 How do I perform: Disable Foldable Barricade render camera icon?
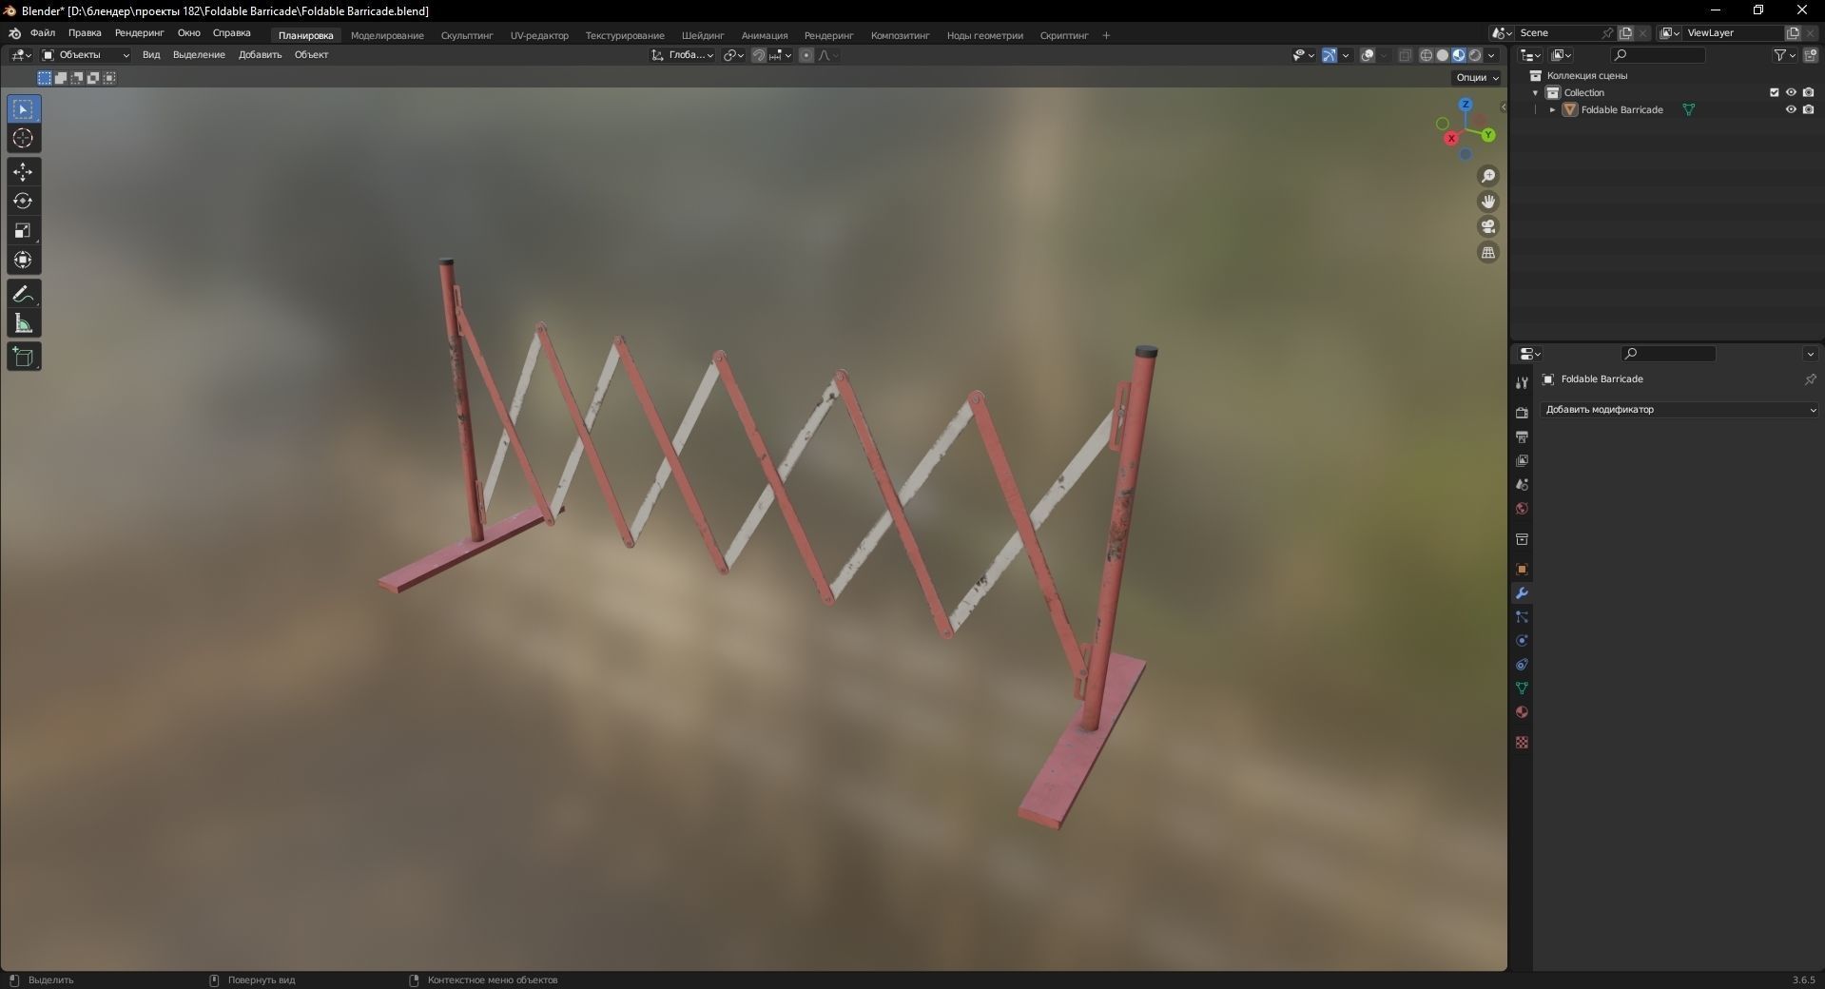(x=1808, y=109)
